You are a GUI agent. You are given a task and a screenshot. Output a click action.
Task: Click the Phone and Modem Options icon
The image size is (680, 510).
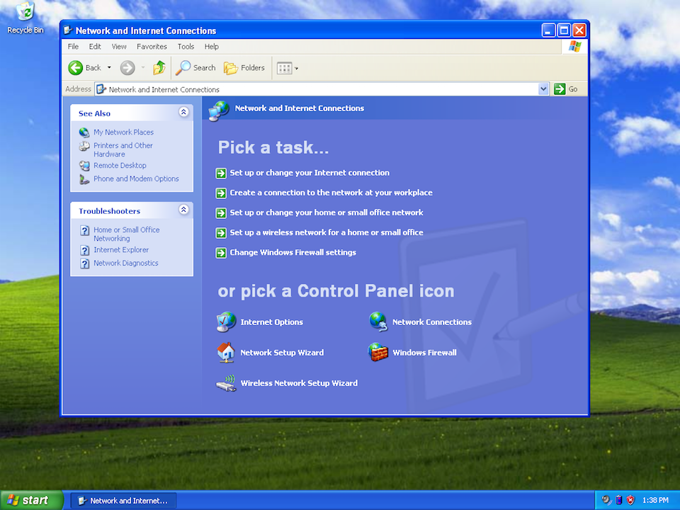[84, 178]
